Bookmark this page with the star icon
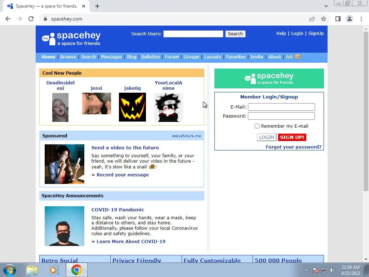 tap(324, 19)
